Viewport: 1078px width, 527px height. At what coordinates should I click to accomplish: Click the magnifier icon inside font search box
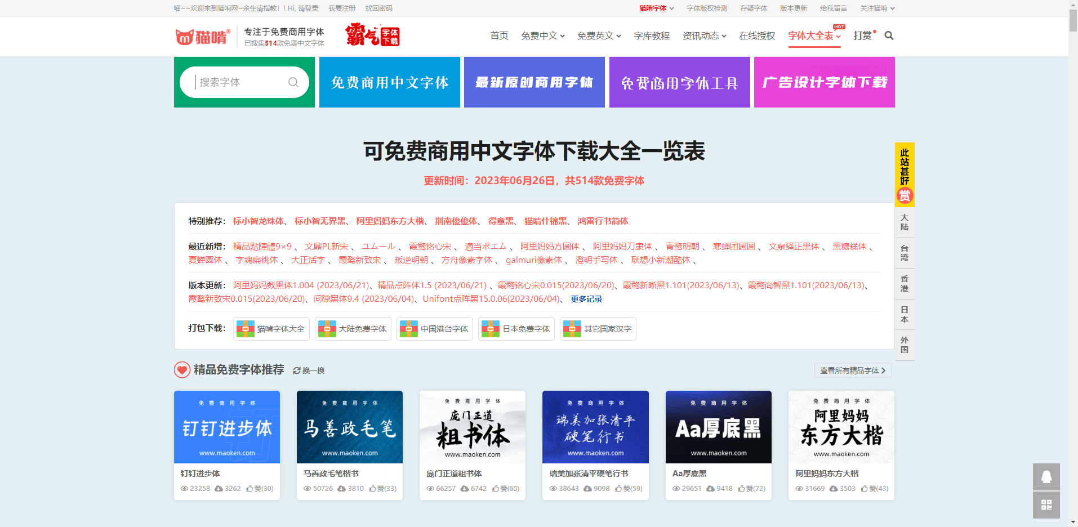293,82
